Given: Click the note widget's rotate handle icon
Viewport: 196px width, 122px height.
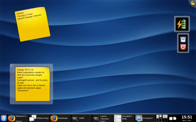Looking at the screenshot, I should 11,70.
